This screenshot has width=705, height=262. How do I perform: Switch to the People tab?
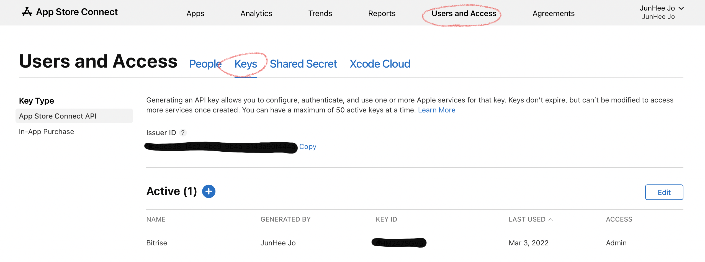click(205, 64)
